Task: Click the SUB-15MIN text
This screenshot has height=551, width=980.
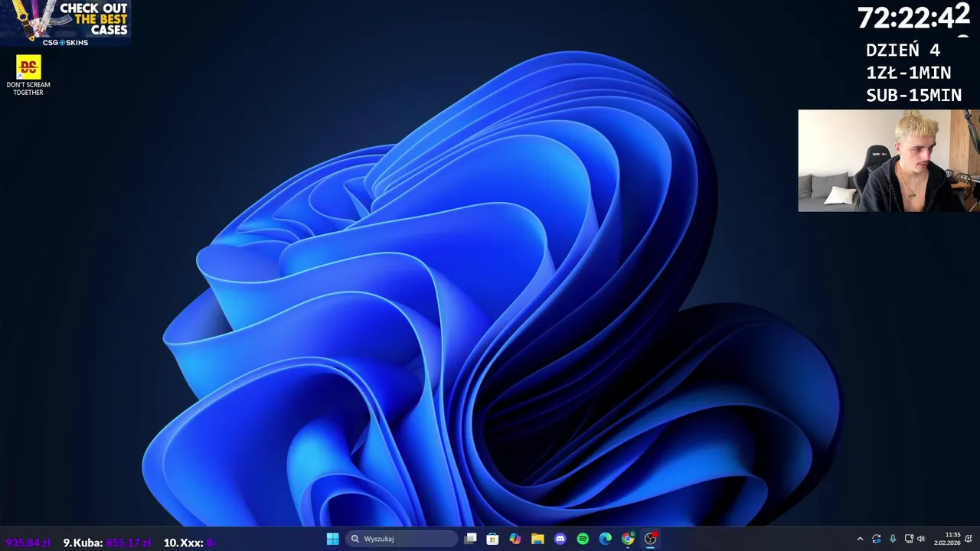Action: coord(914,96)
